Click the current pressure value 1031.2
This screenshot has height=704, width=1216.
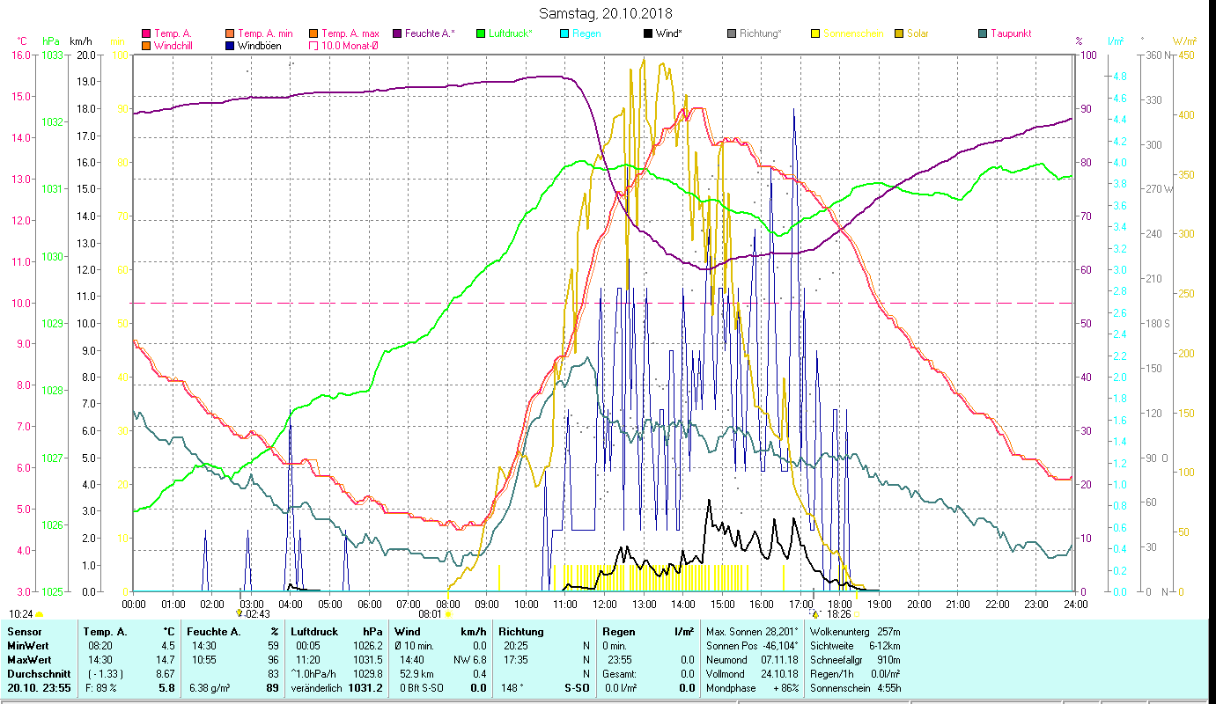point(365,687)
